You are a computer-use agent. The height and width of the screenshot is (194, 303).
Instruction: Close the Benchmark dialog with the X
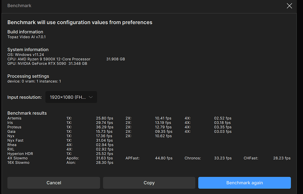[289, 6]
